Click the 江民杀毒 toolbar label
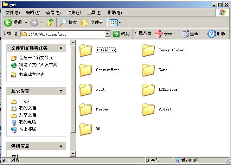This screenshot has height=165, width=231. pos(143,33)
